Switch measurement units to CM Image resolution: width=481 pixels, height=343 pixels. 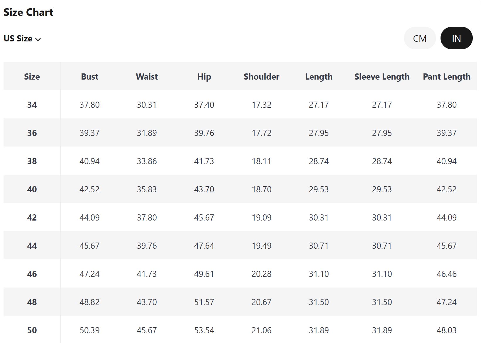coord(419,38)
